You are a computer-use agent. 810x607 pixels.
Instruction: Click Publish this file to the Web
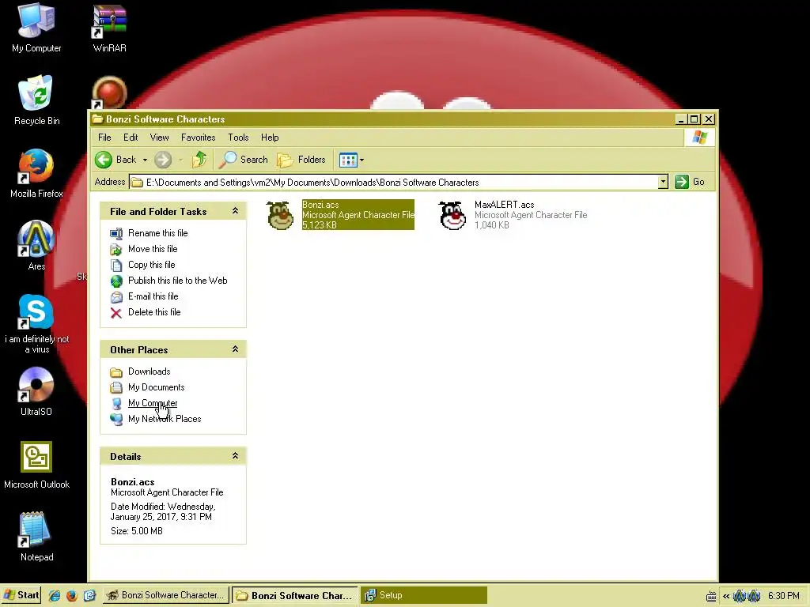point(178,281)
